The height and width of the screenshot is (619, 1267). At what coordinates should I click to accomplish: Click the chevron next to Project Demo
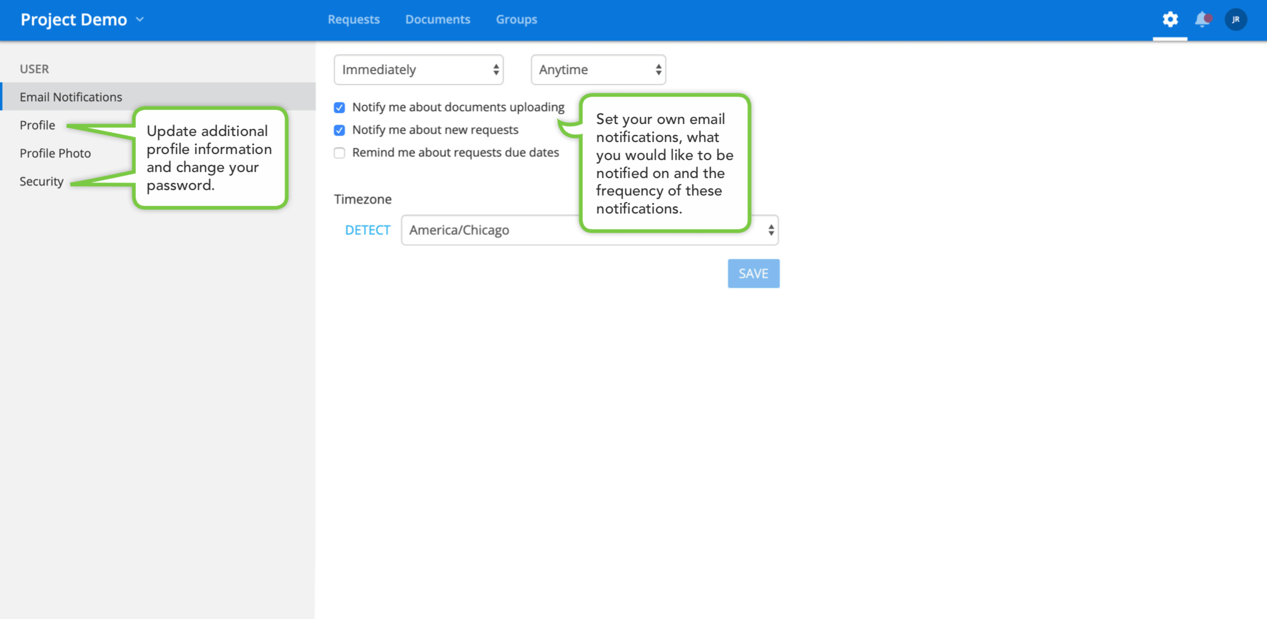point(140,20)
